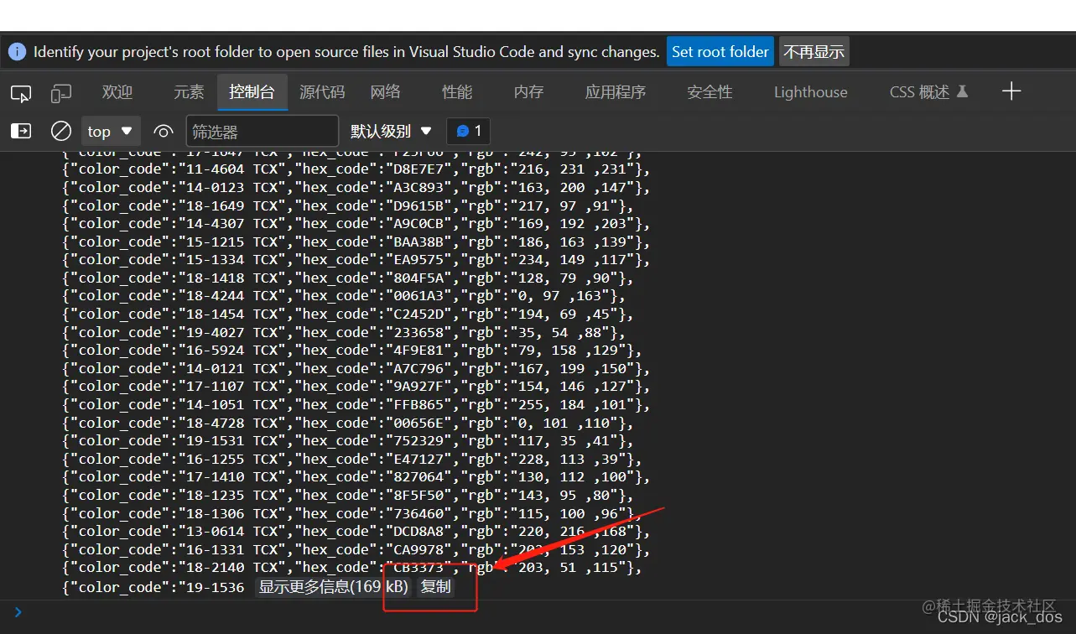Switch to the 安全性 tab
Viewport: 1076px width, 634px height.
coord(710,92)
